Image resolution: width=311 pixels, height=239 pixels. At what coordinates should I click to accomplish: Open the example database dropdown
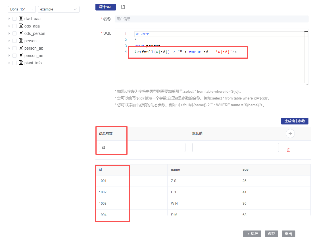pyautogui.click(x=59, y=9)
